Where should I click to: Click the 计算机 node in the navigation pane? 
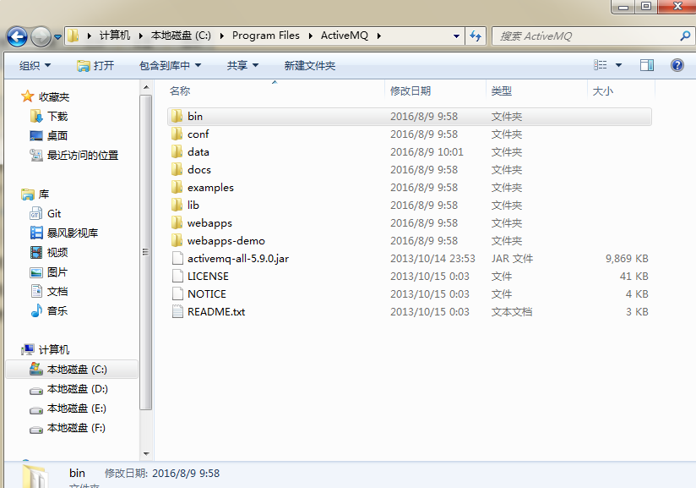tap(54, 350)
